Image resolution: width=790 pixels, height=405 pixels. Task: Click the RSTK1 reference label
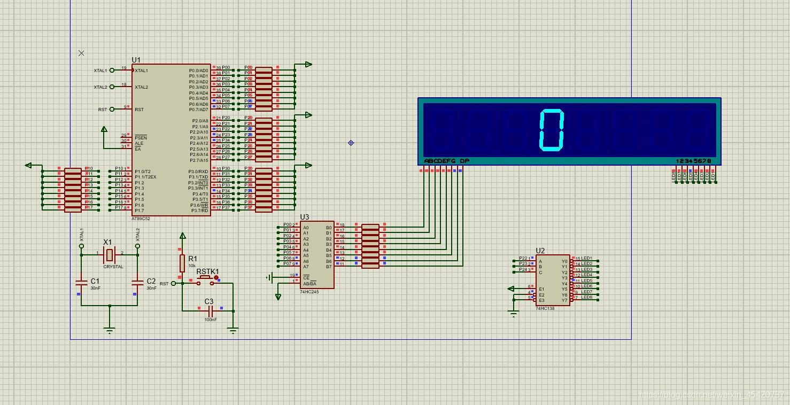pyautogui.click(x=207, y=271)
